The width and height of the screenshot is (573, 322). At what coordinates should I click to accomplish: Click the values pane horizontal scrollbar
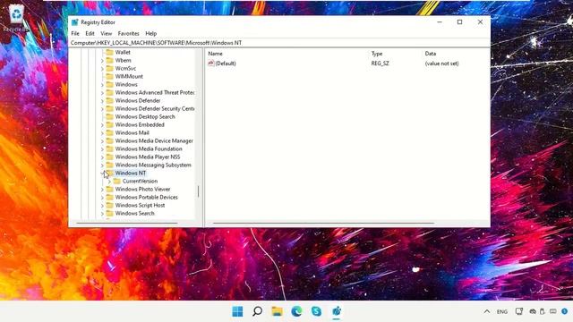coord(323,223)
